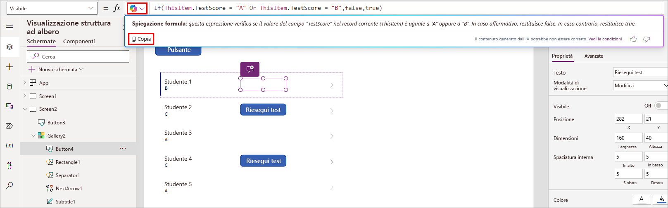Select Rectangle1 in tree view
Image resolution: width=668 pixels, height=208 pixels.
68,162
